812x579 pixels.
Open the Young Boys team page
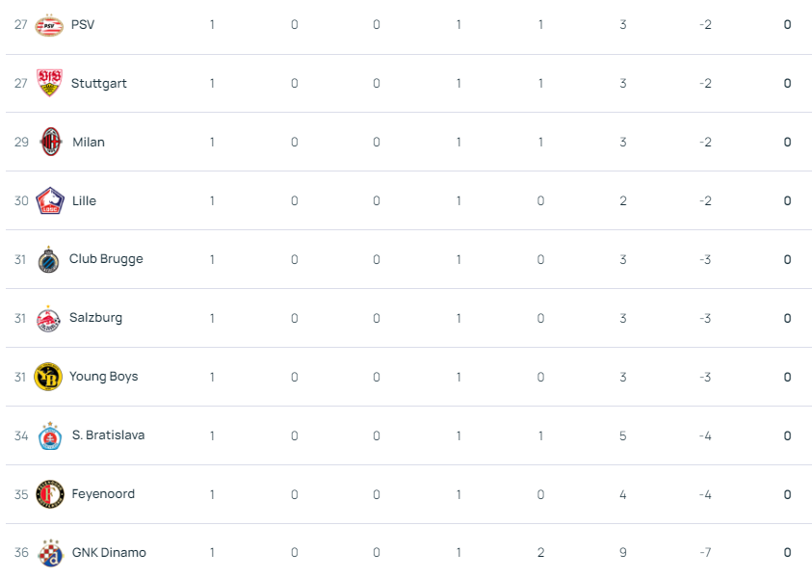coord(104,377)
